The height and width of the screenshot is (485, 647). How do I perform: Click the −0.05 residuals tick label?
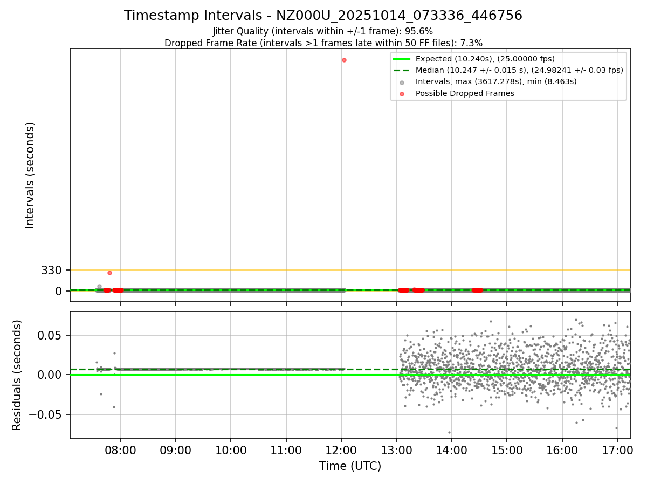point(46,414)
